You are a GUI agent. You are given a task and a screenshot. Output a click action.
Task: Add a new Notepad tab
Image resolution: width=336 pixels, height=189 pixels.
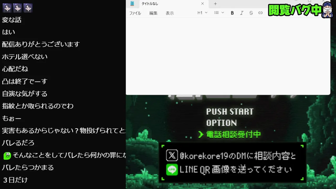(215, 4)
